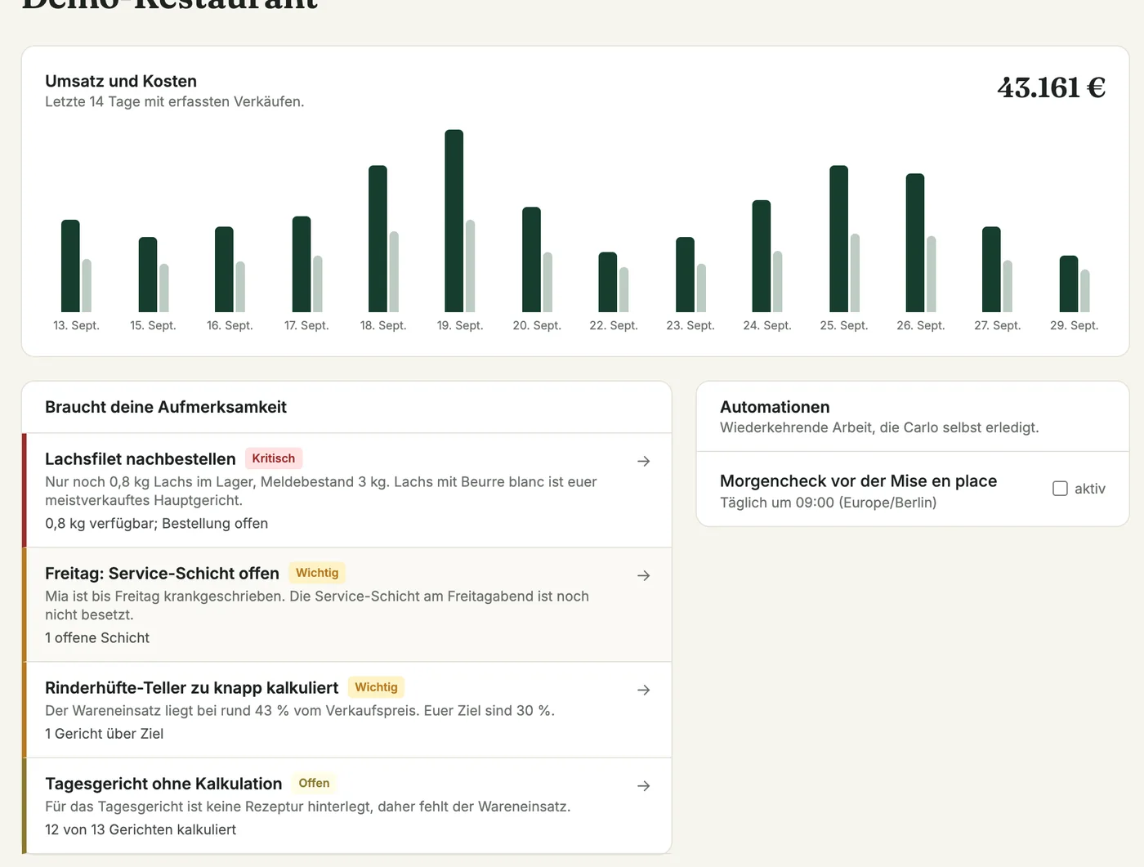The height and width of the screenshot is (867, 1144).
Task: Select the light cost bar for 26. Sept.
Action: pos(931,275)
